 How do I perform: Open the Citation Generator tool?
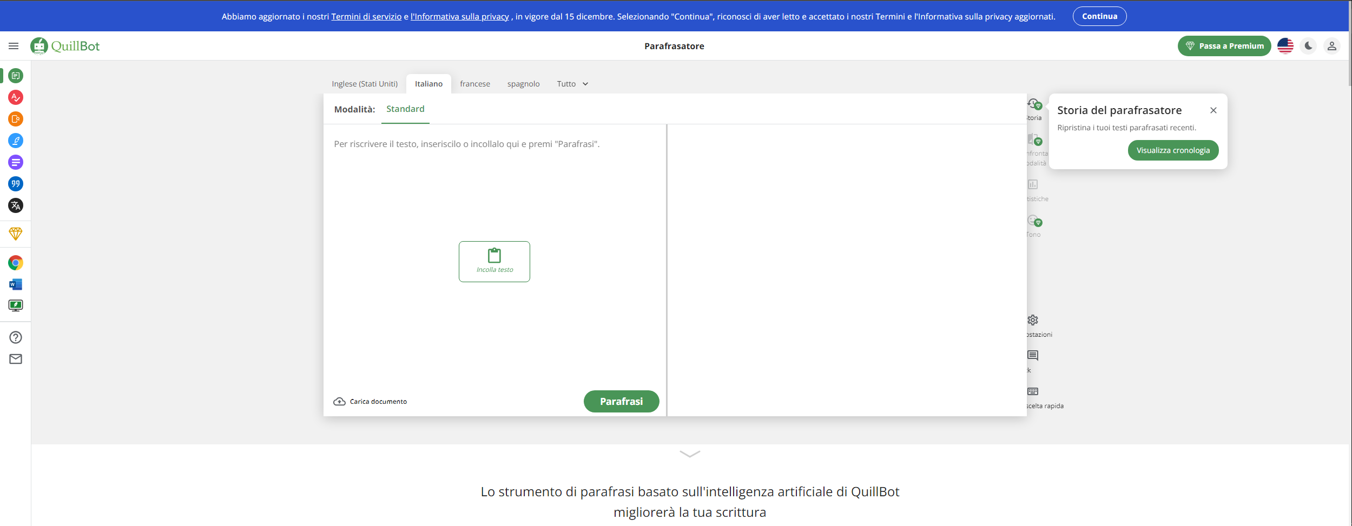pyautogui.click(x=16, y=184)
